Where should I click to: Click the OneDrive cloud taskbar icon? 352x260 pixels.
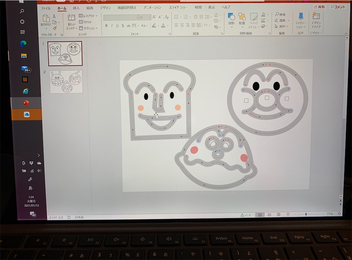point(26,115)
